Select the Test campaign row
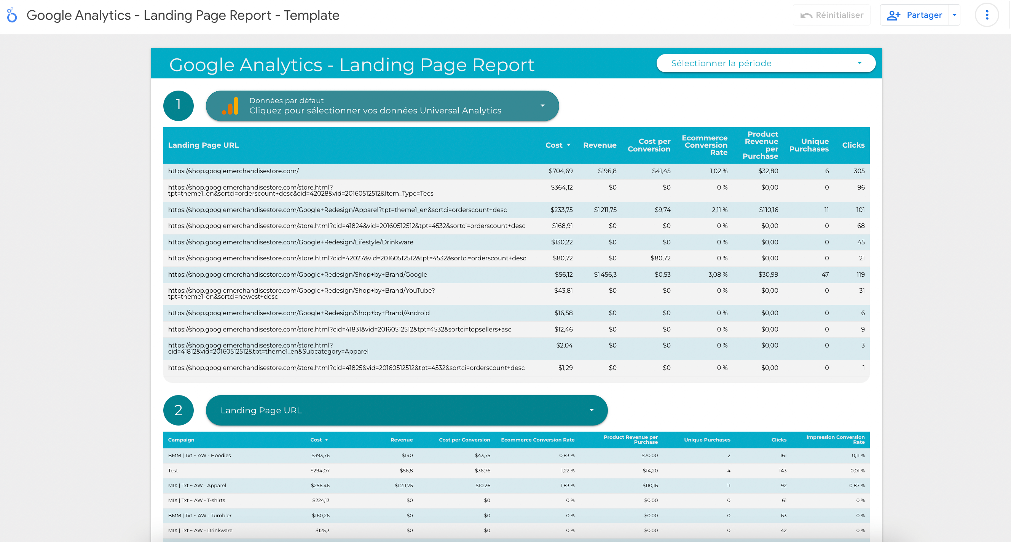1011x542 pixels. [x=516, y=470]
